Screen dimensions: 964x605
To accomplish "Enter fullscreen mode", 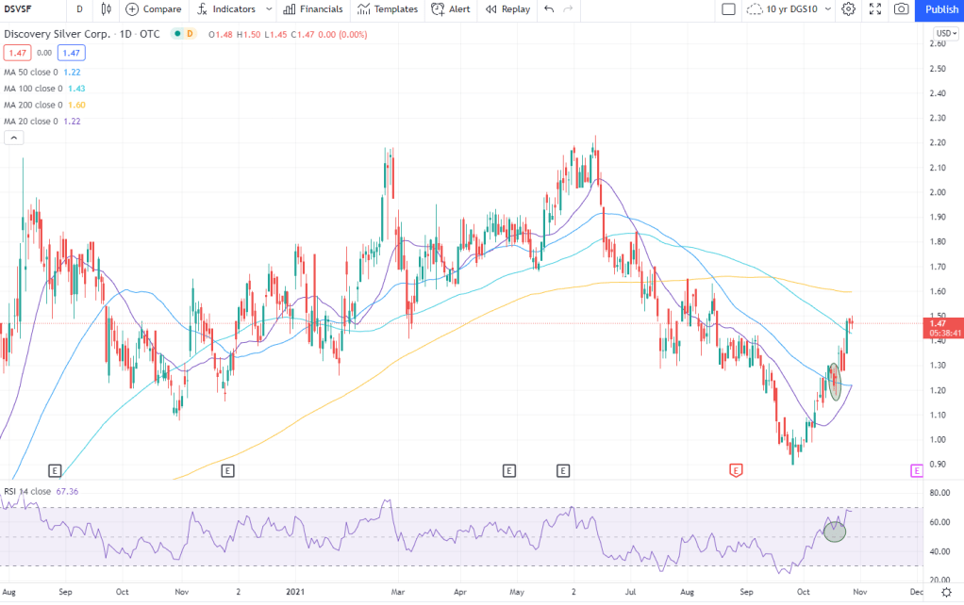I will coord(874,9).
